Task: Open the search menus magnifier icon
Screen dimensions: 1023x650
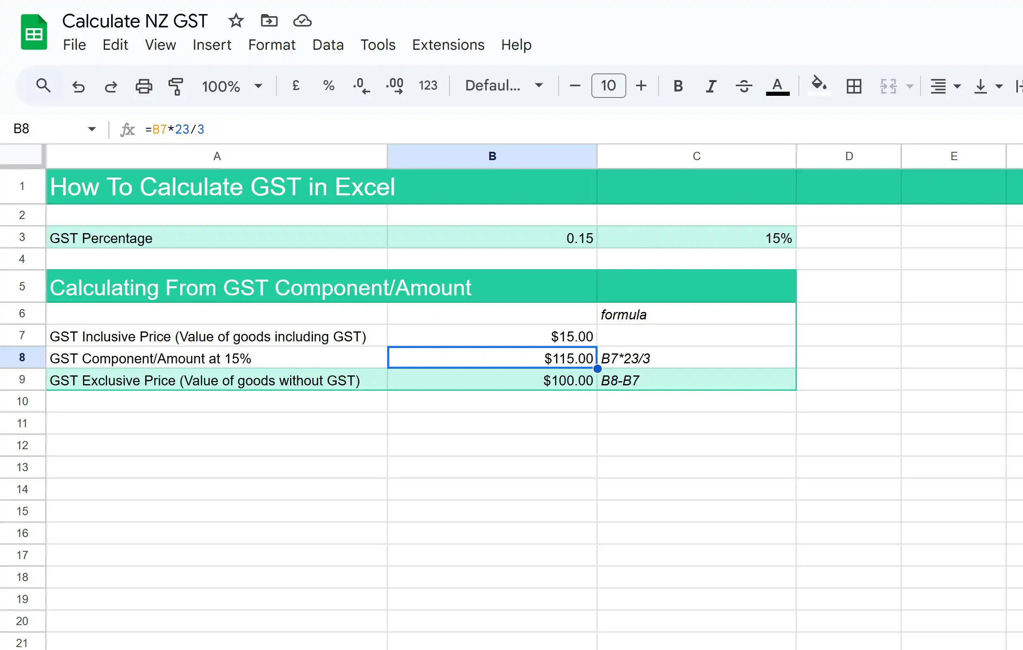Action: (43, 86)
